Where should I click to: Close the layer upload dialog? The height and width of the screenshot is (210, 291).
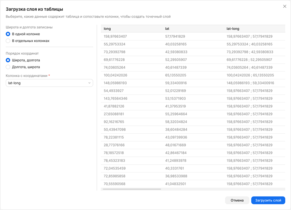(x=285, y=6)
